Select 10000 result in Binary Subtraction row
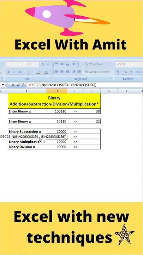 click(56, 131)
